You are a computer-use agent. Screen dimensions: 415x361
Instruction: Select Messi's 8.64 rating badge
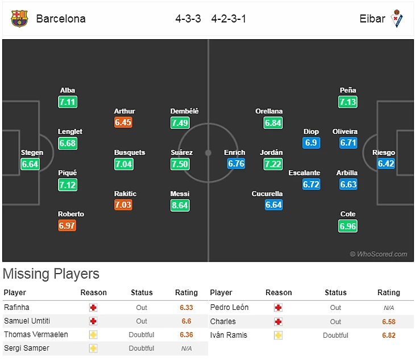click(x=180, y=205)
